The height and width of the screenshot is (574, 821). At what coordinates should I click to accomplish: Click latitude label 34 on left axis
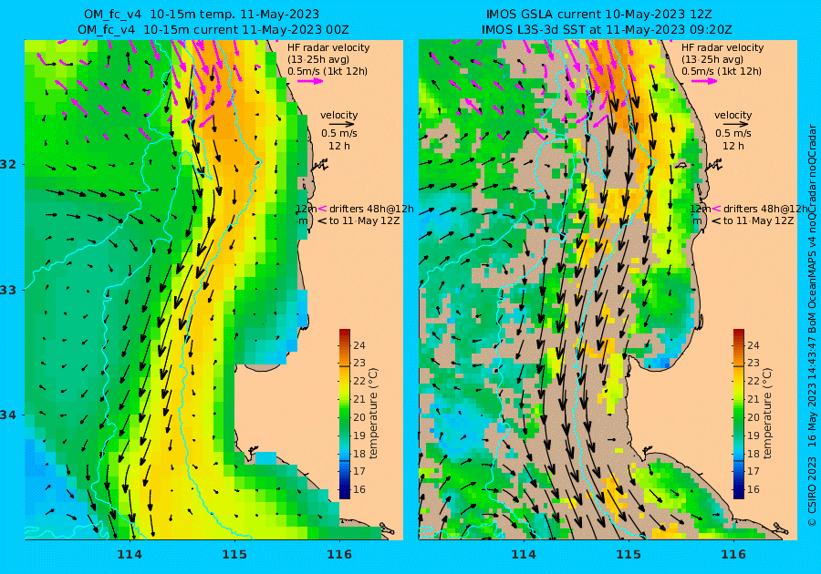(x=9, y=415)
